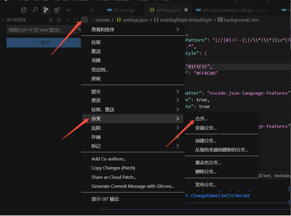
Task: Choose 抓取 from the menu
Action: [x=133, y=79]
